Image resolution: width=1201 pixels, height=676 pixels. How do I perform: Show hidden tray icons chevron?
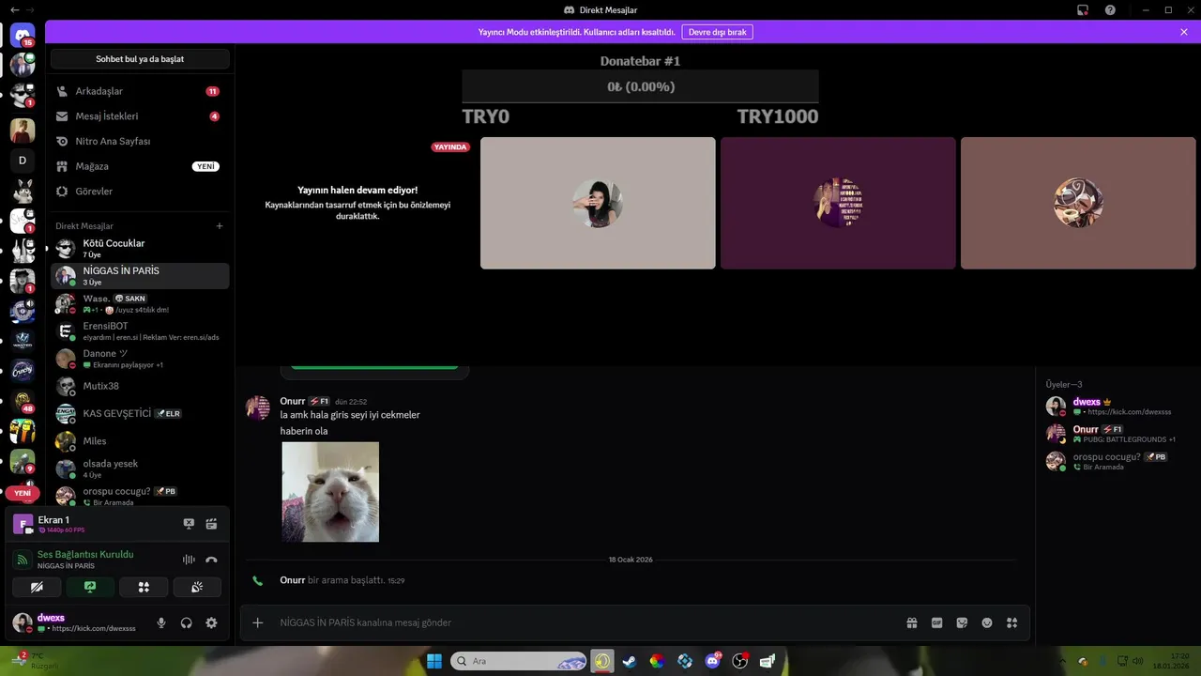click(x=1063, y=661)
